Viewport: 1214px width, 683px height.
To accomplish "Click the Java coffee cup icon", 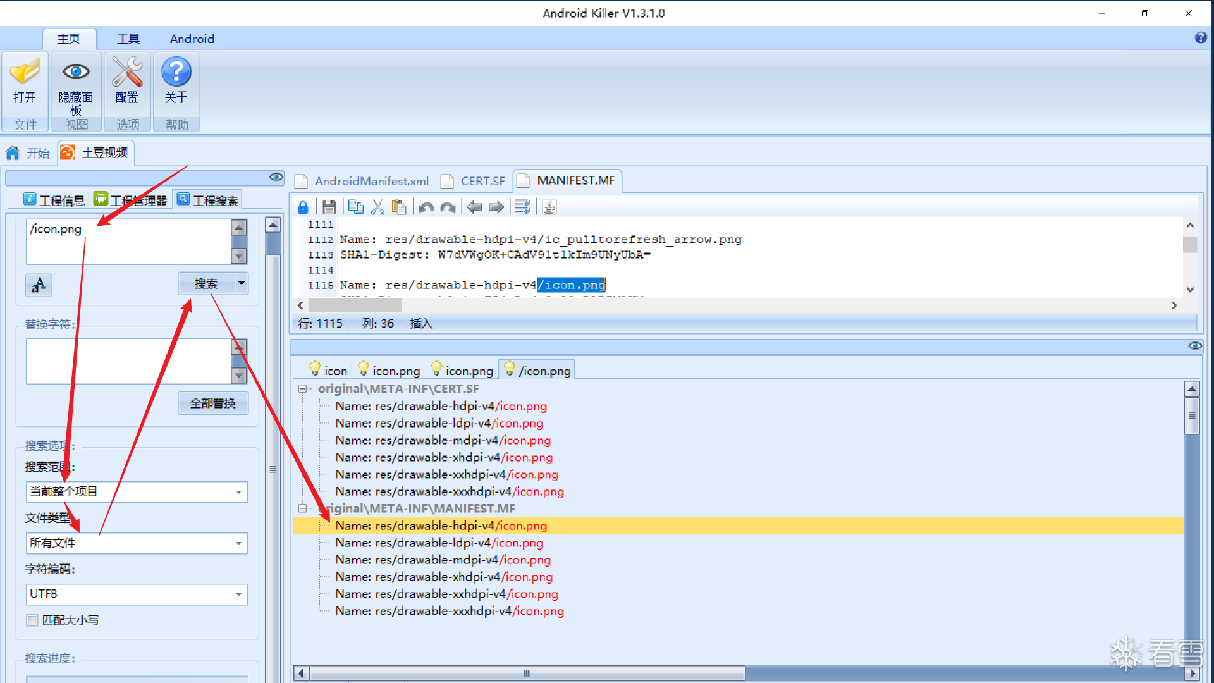I will (549, 207).
